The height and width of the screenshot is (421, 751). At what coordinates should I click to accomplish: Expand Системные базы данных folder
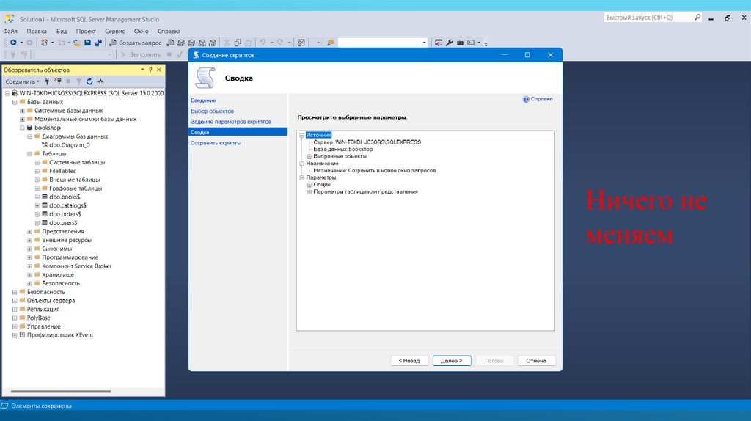pos(22,111)
